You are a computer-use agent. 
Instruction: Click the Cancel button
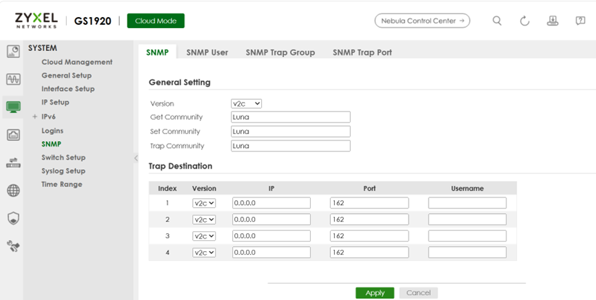(418, 293)
